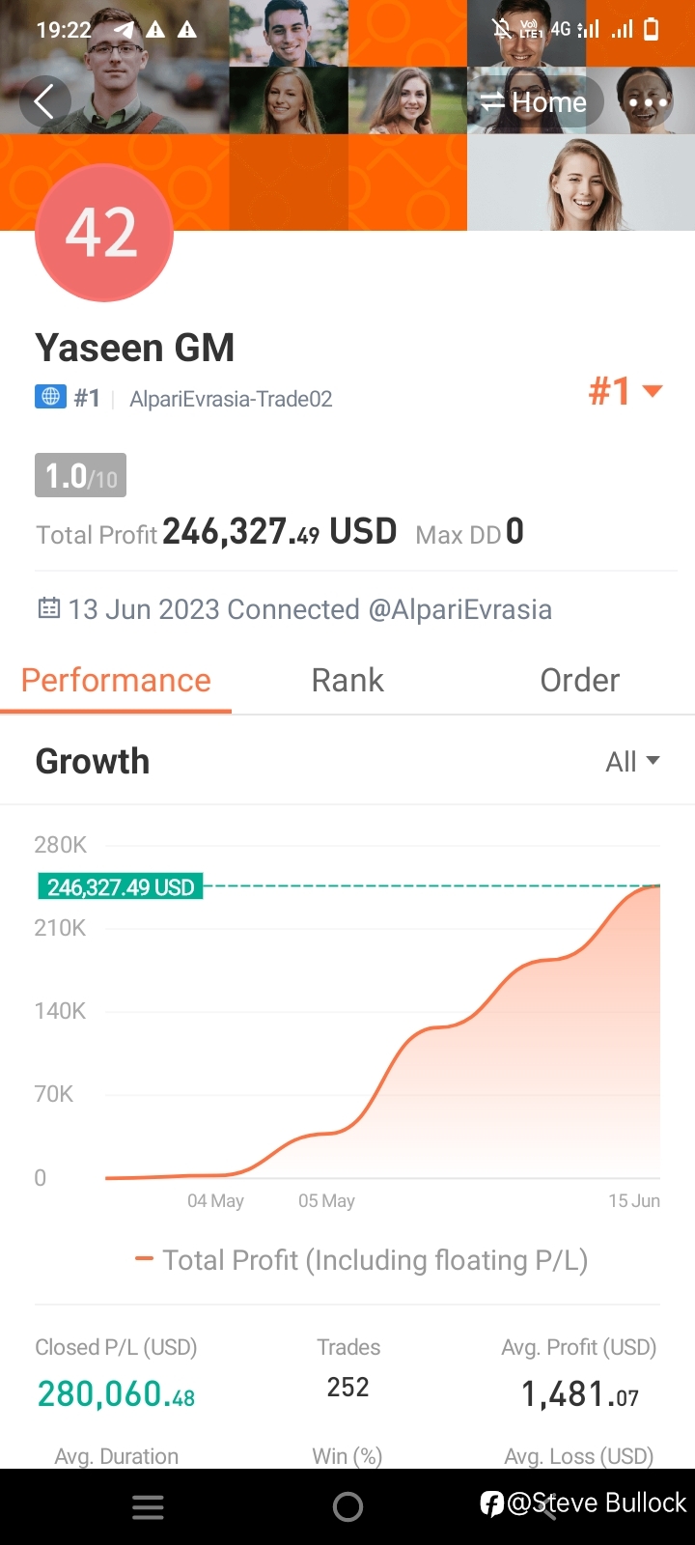Tap the globe account icon beside #1

[50, 397]
